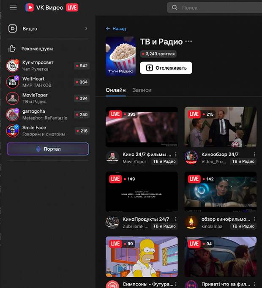Click ТВ и Радио tag under КиноПродукты 24/7
The width and height of the screenshot is (262, 288).
coord(164,226)
